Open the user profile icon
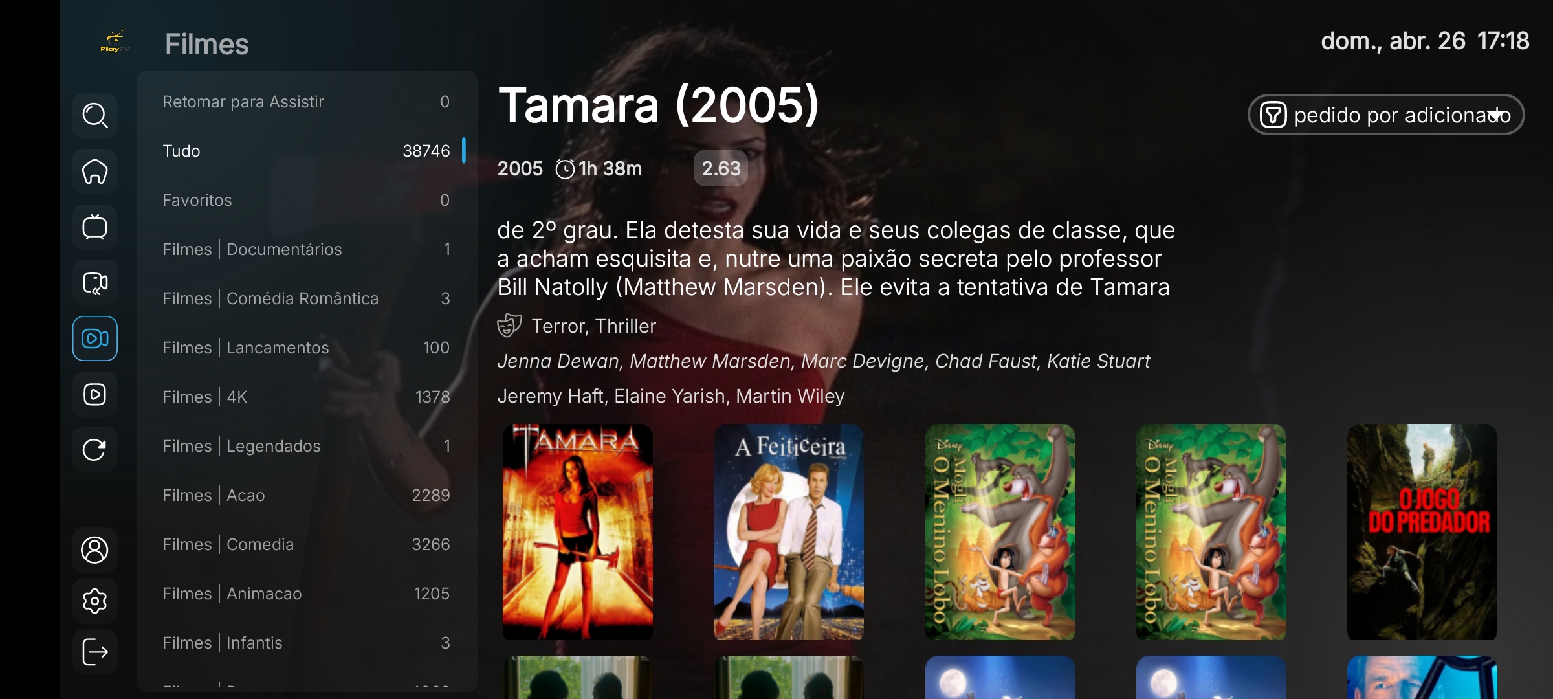This screenshot has width=1553, height=699. (x=94, y=550)
